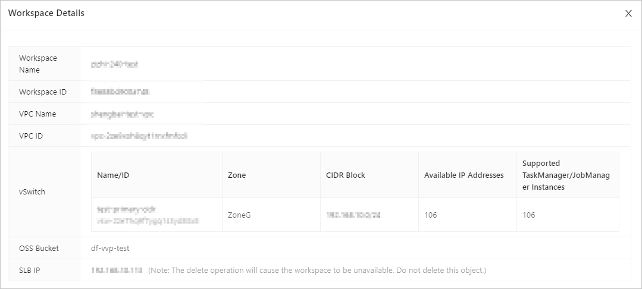642x289 pixels.
Task: Click the blurred CIDR block value
Action: pos(353,215)
